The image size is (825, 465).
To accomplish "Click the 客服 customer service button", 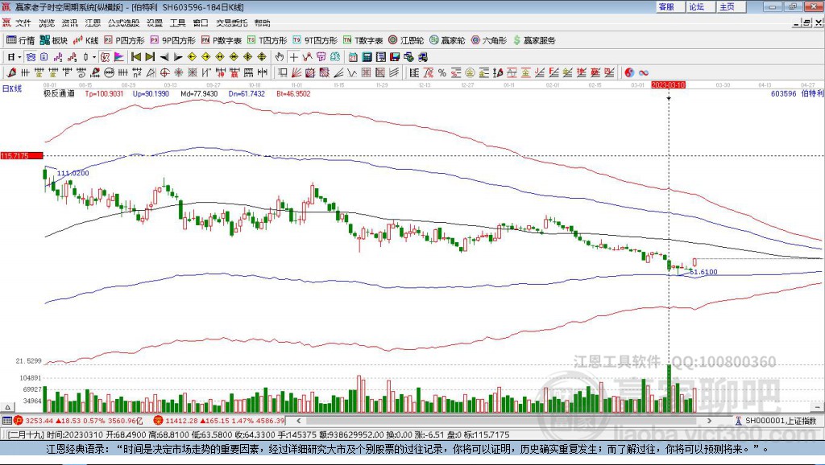I will coord(670,6).
